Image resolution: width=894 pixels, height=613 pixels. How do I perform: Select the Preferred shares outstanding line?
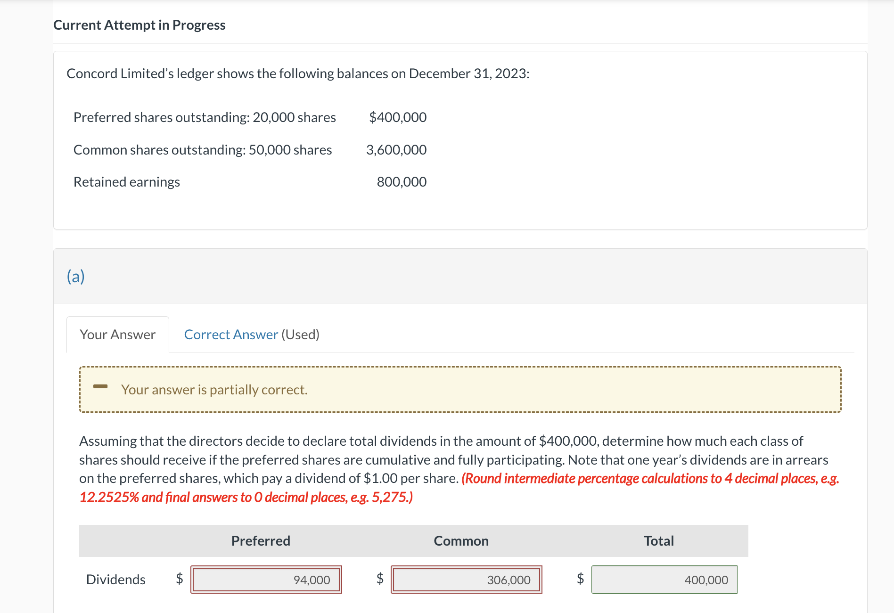[205, 117]
